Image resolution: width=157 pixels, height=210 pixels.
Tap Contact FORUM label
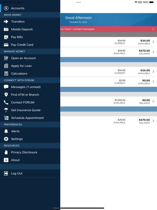[x=23, y=103]
